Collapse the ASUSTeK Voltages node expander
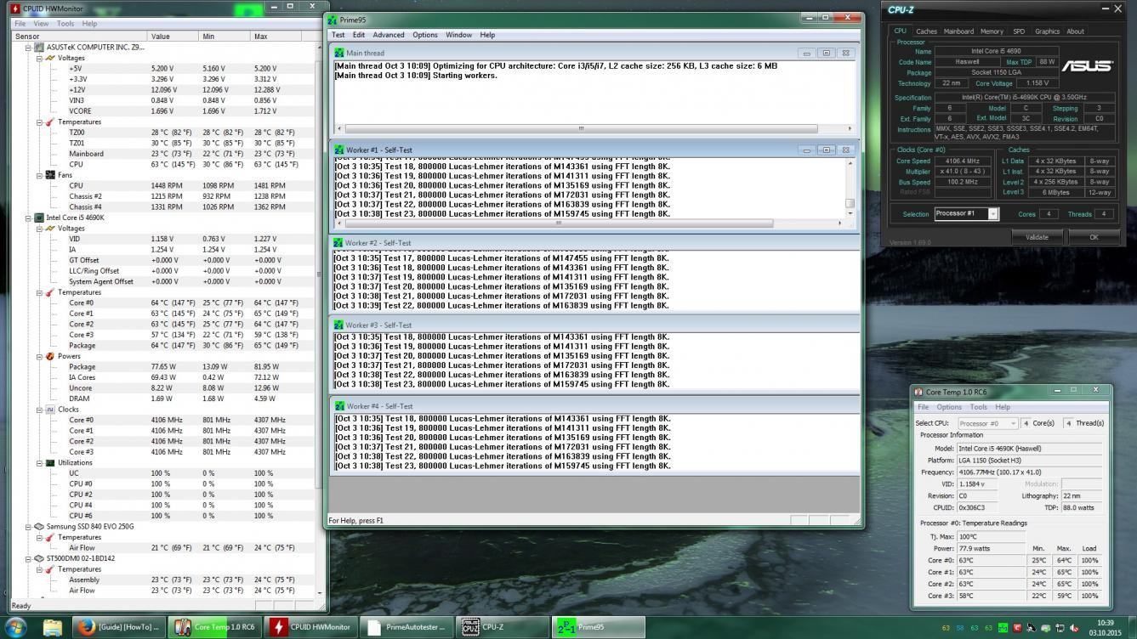This screenshot has width=1137, height=639. [39, 59]
